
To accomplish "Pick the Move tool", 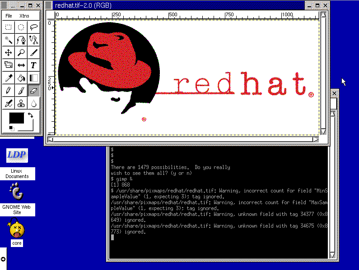I will click(8, 53).
